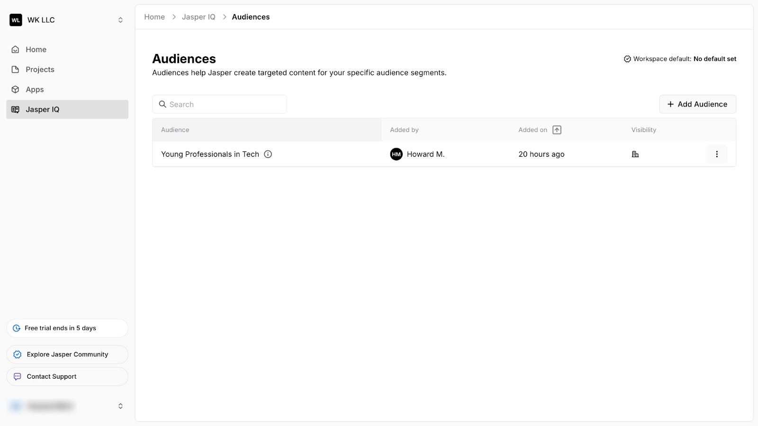Click the WL workspace logo
The image size is (758, 426).
coord(16,20)
